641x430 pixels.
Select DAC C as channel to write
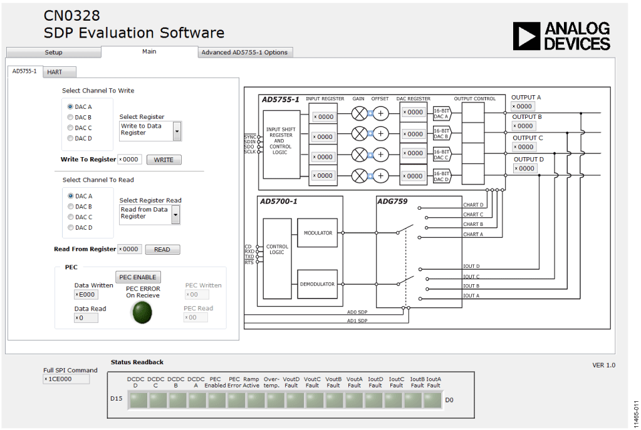click(70, 128)
